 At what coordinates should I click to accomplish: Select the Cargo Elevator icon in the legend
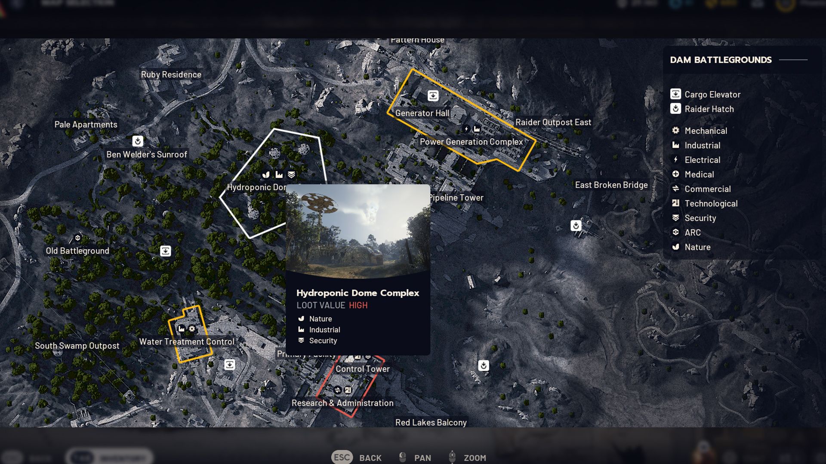[675, 94]
